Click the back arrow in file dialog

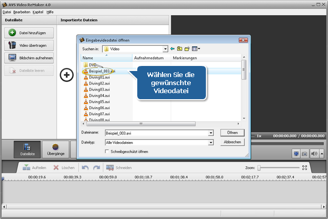173,49
